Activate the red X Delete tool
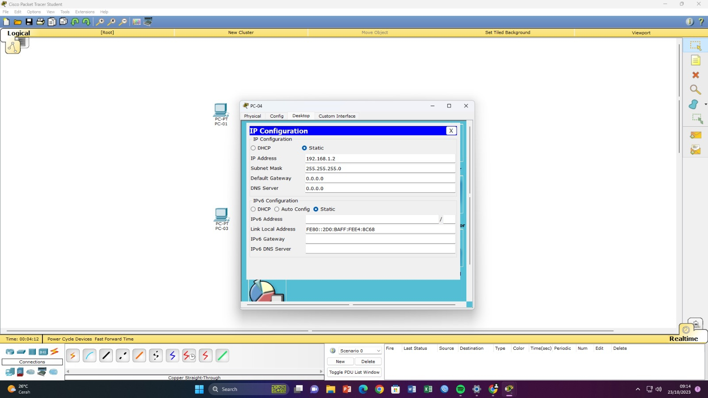708x398 pixels. [x=696, y=75]
